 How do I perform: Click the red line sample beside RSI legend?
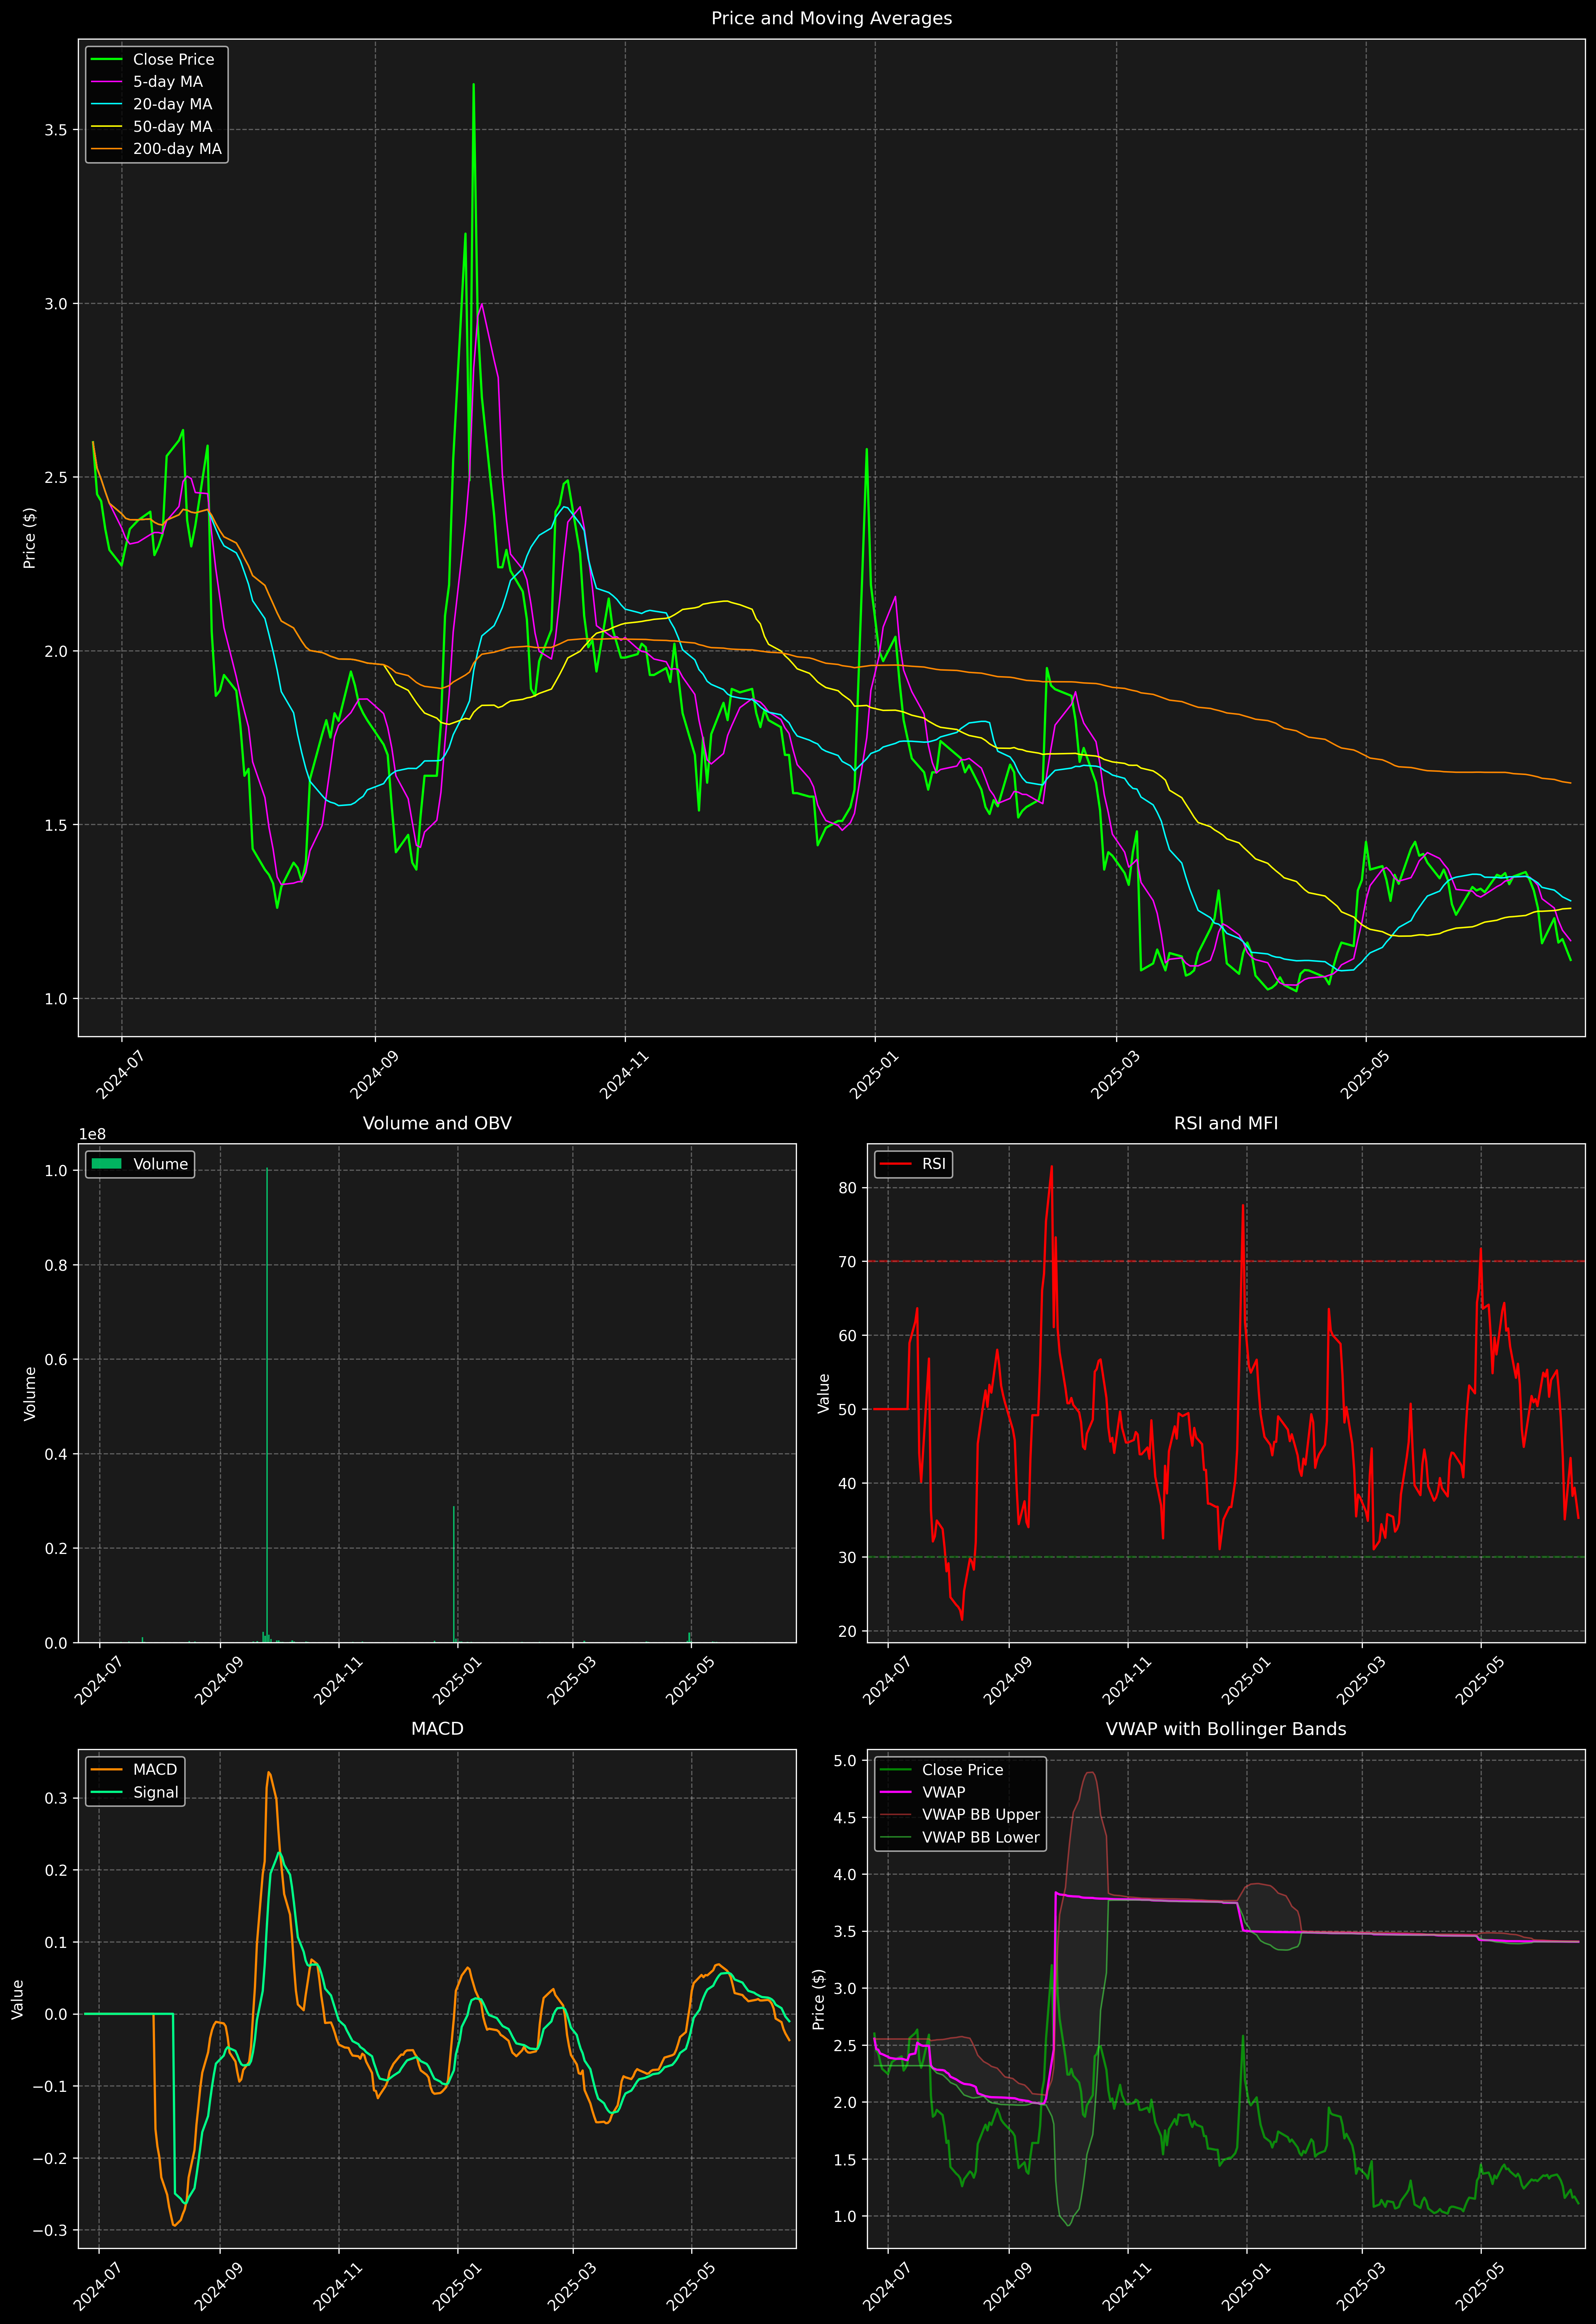pyautogui.click(x=896, y=1164)
